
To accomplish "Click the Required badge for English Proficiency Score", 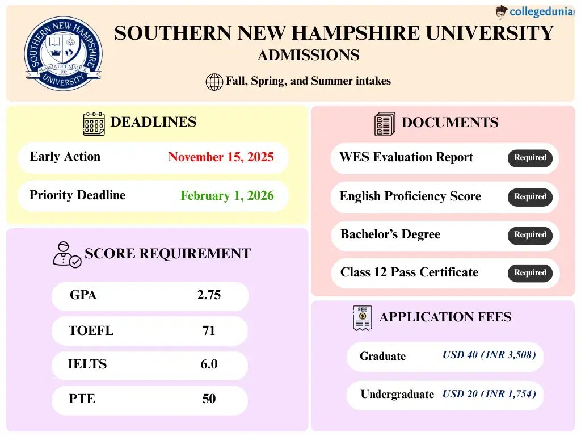I will (530, 197).
